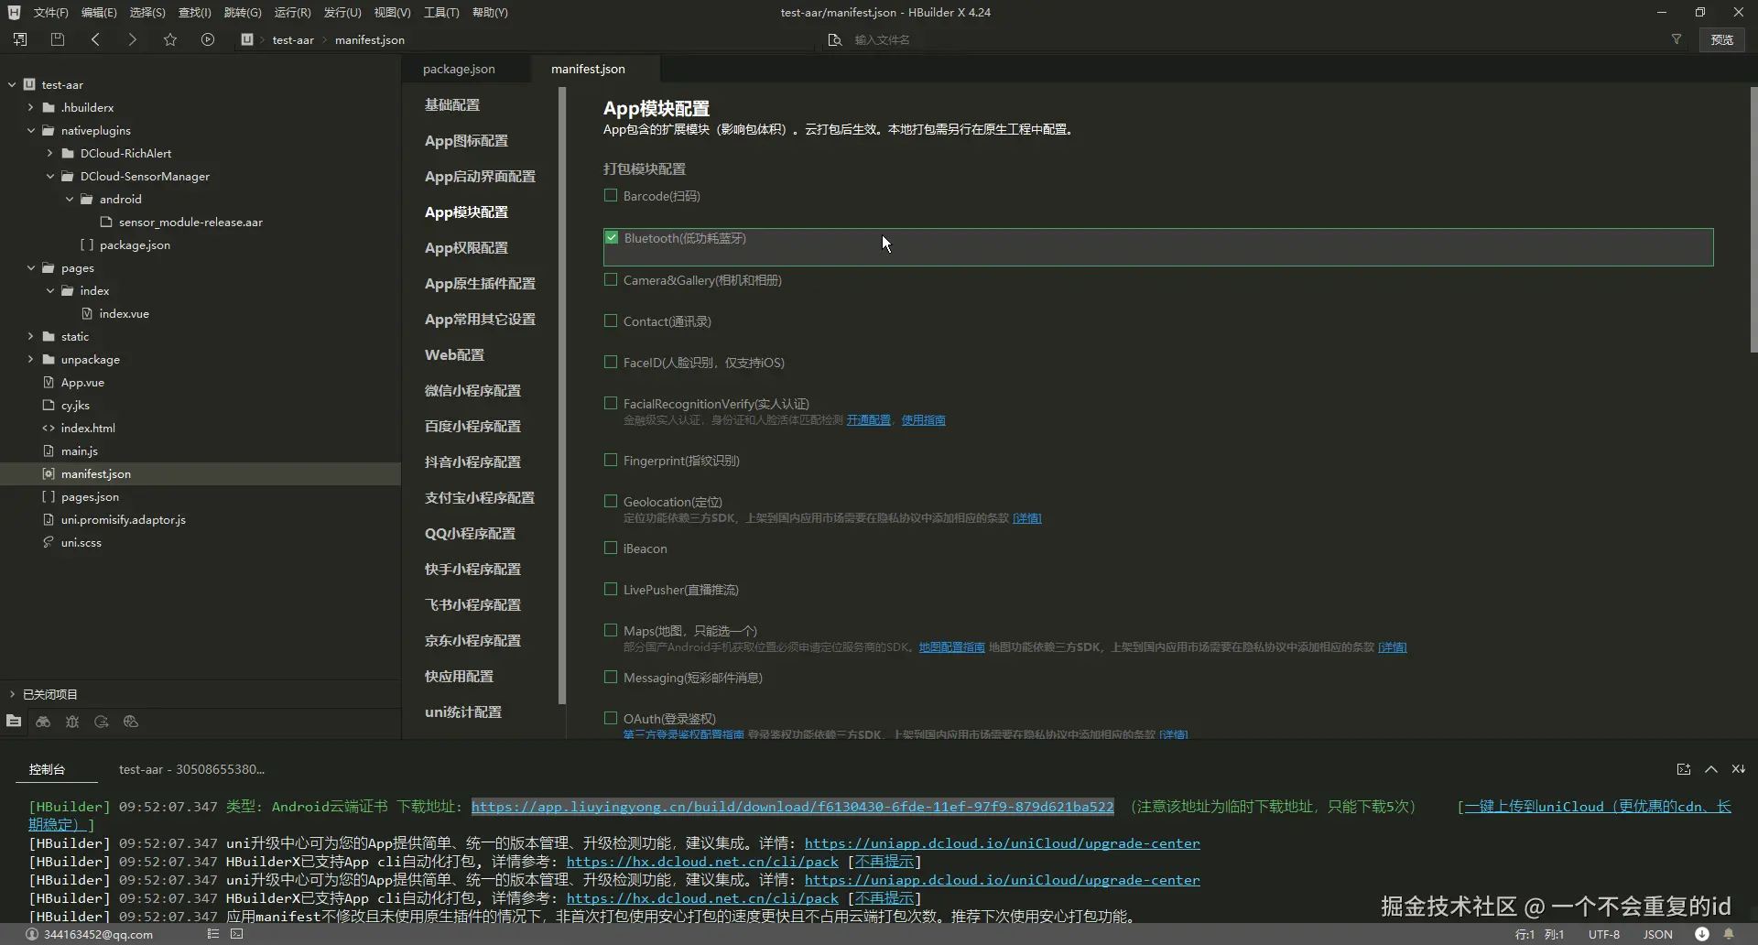1758x945 pixels.
Task: Click the main editor vertical scrollbar
Action: coord(1753,220)
